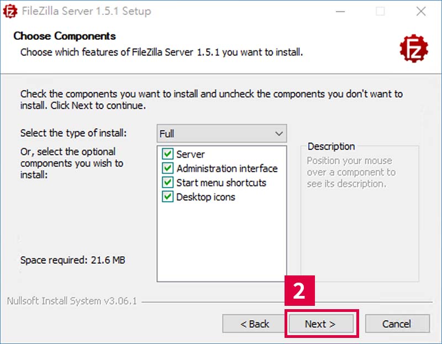Click empty space in the components list box
The width and height of the screenshot is (442, 344).
coord(222,243)
